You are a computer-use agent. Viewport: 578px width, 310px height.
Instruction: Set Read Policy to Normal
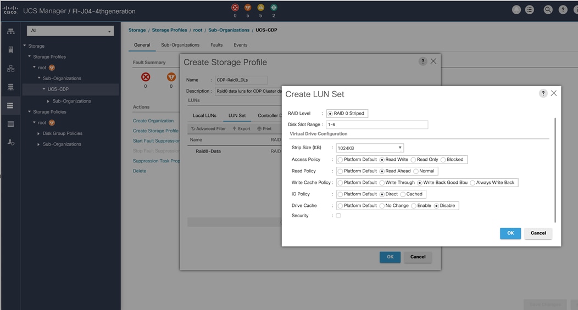pos(416,171)
